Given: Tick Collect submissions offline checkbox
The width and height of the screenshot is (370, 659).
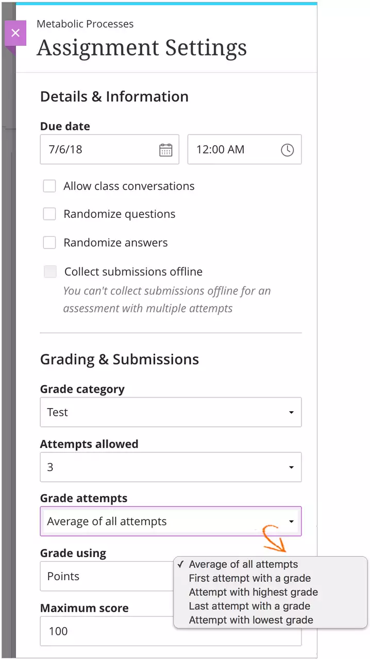Looking at the screenshot, I should pos(50,272).
